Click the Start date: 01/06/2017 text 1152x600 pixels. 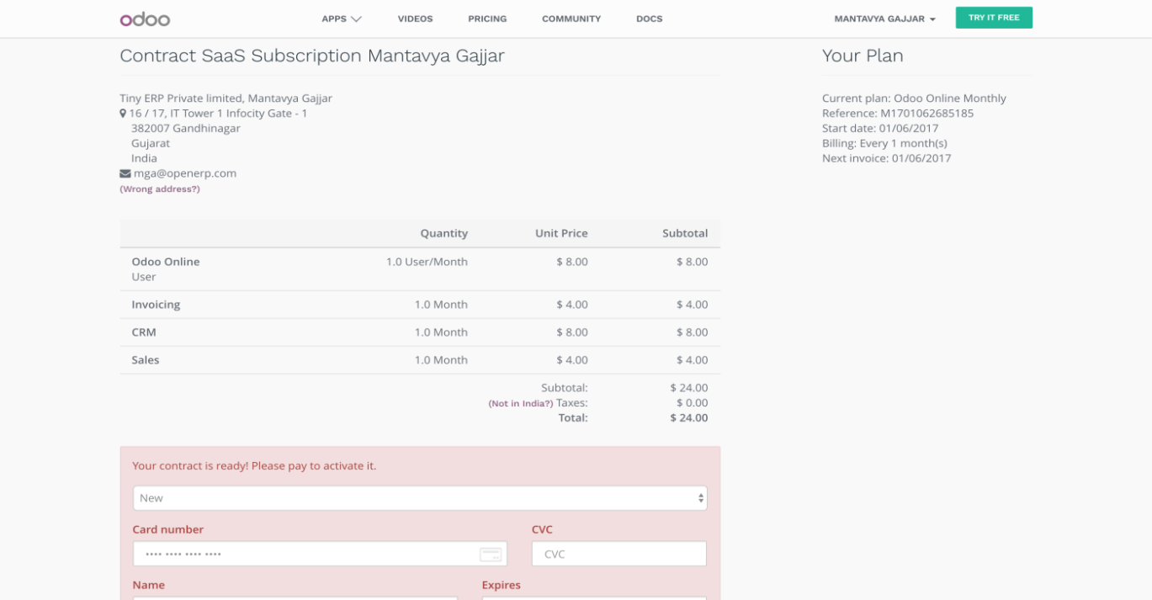pos(880,129)
